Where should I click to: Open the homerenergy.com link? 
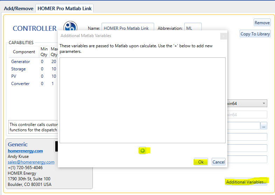(x=25, y=151)
